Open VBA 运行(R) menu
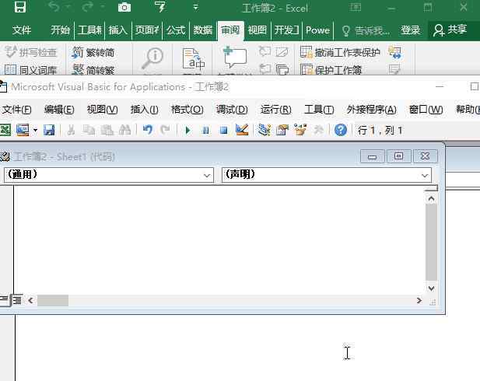The height and width of the screenshot is (381, 480). click(x=276, y=110)
